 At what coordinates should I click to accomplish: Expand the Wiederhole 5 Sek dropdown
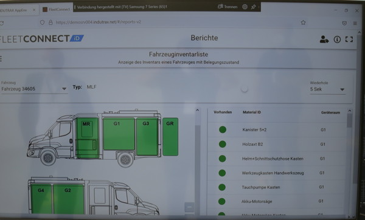click(327, 89)
